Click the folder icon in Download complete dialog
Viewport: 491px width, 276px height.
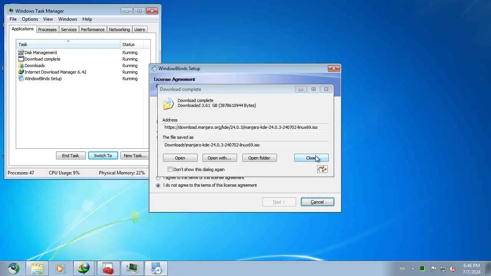click(168, 104)
